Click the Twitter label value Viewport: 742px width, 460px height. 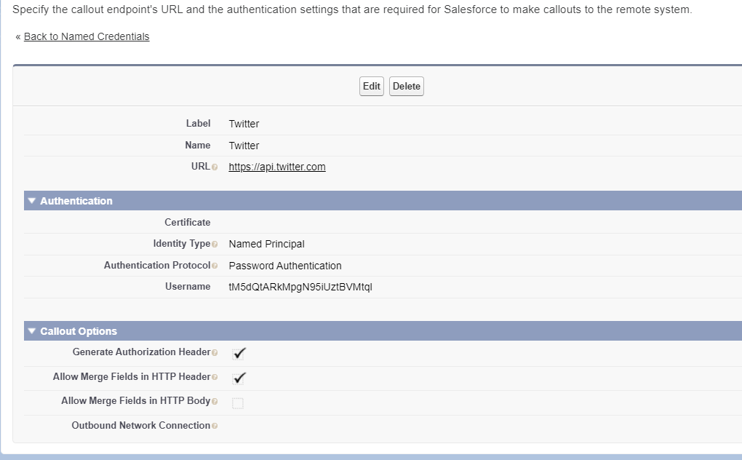click(244, 124)
